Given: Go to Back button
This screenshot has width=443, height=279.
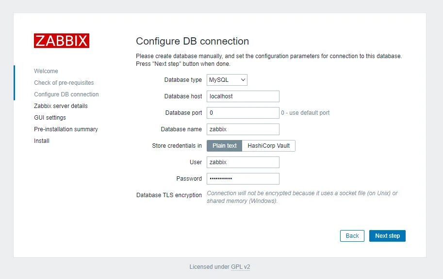Looking at the screenshot, I should pos(352,236).
